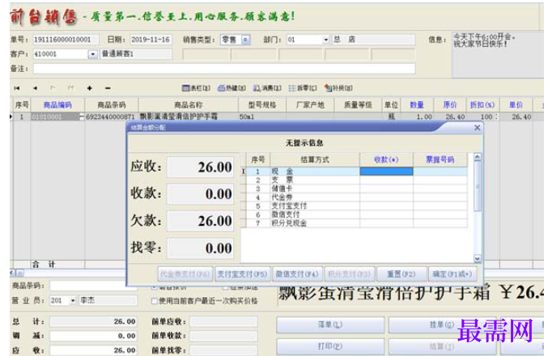Expand the 销售类型 dropdown

pos(246,40)
